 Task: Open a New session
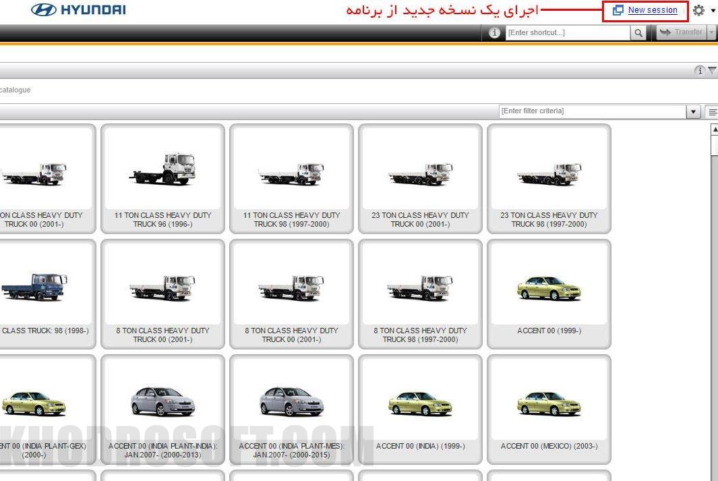tap(652, 10)
